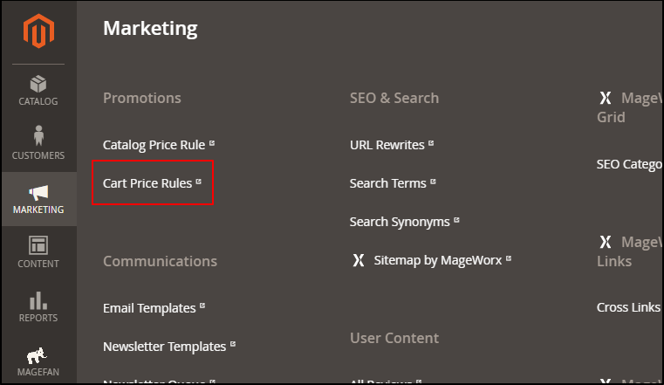Screen dimensions: 664x385
Task: Open the Reports bar chart icon
Action: (38, 300)
